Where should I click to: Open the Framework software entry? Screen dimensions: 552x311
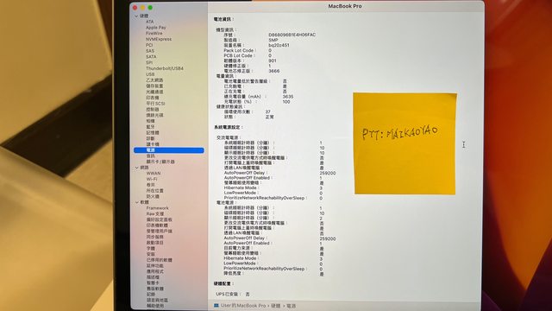click(157, 208)
